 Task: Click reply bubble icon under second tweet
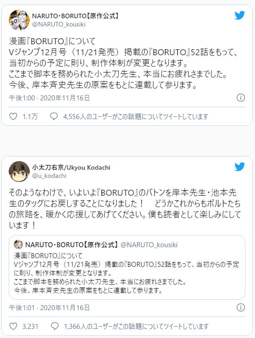tap(55, 326)
